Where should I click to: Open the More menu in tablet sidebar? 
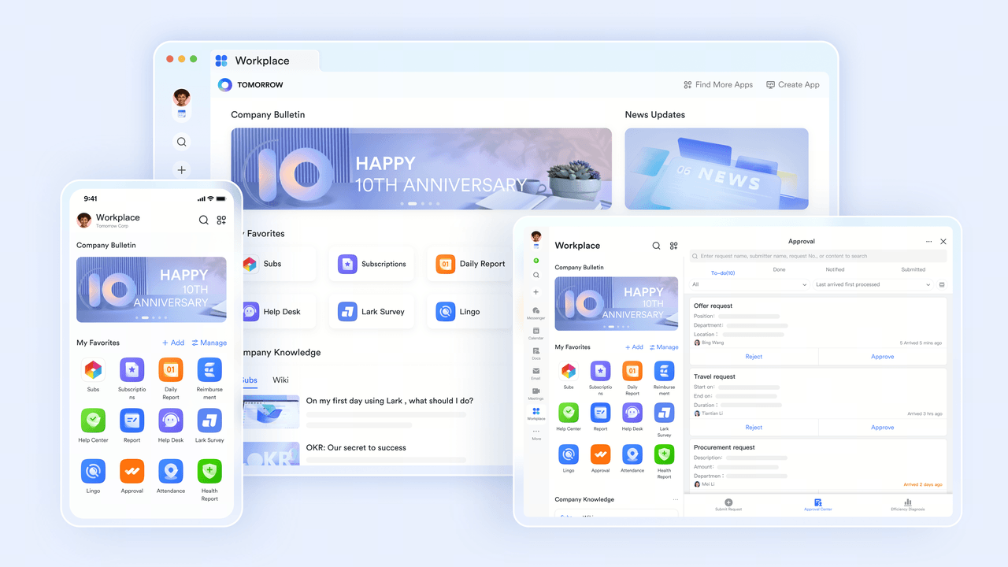coord(536,434)
